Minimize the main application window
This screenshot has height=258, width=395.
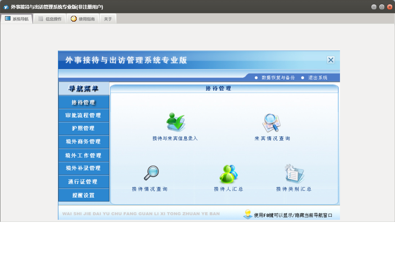tap(374, 7)
